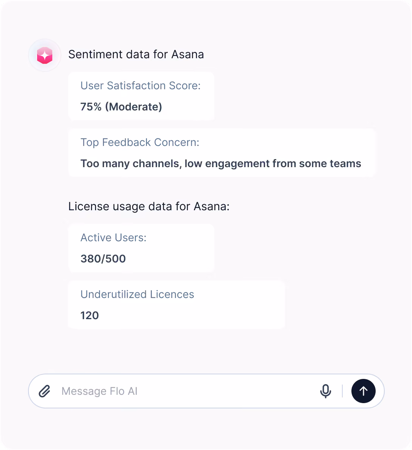Focus the Message Flo AI input field
The image size is (412, 450).
187,391
